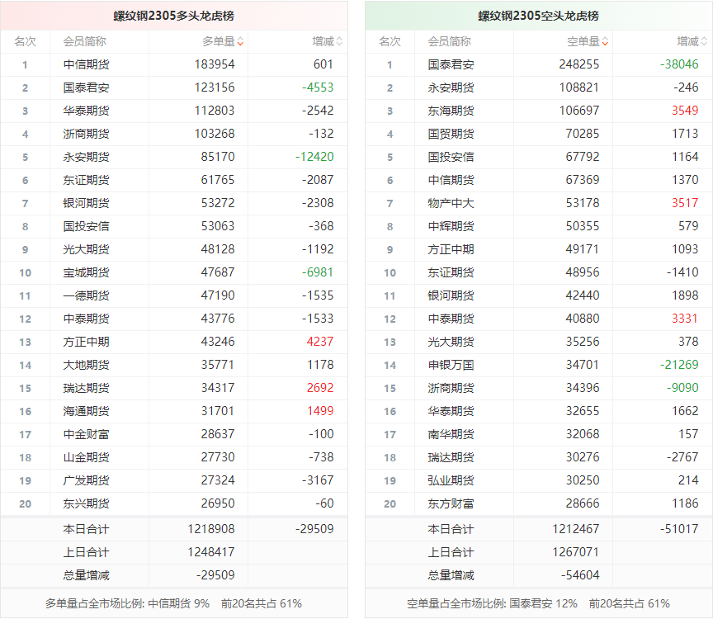Image resolution: width=713 pixels, height=619 pixels.
Task: Click 物产中大 member name
Action: tap(451, 203)
